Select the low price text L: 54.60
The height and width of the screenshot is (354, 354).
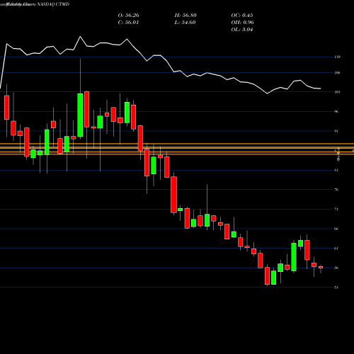(x=185, y=23)
